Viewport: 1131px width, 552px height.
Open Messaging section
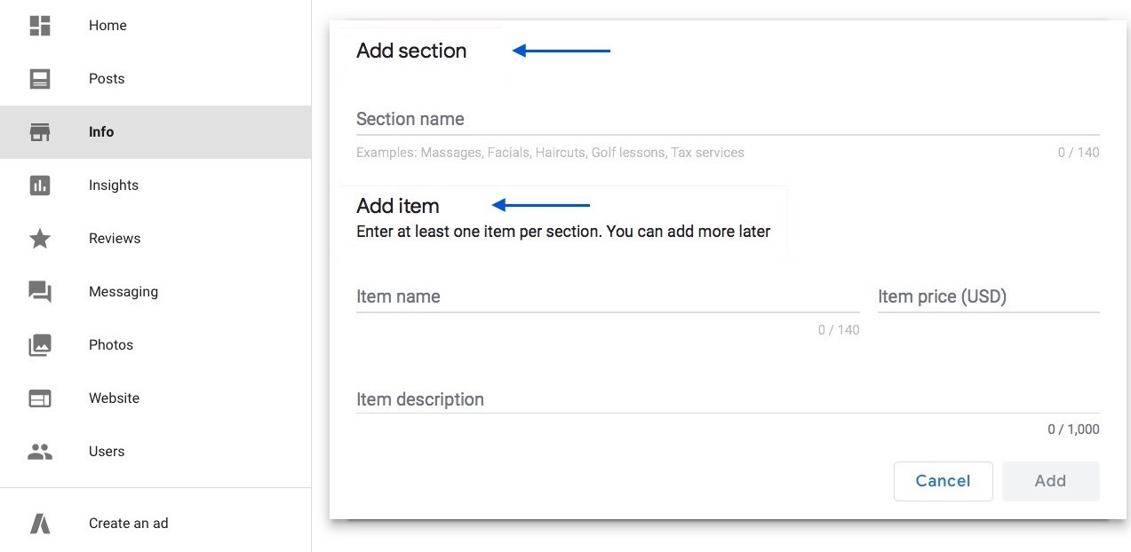[x=155, y=292]
